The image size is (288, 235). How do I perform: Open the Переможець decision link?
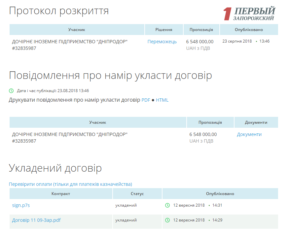162,42
